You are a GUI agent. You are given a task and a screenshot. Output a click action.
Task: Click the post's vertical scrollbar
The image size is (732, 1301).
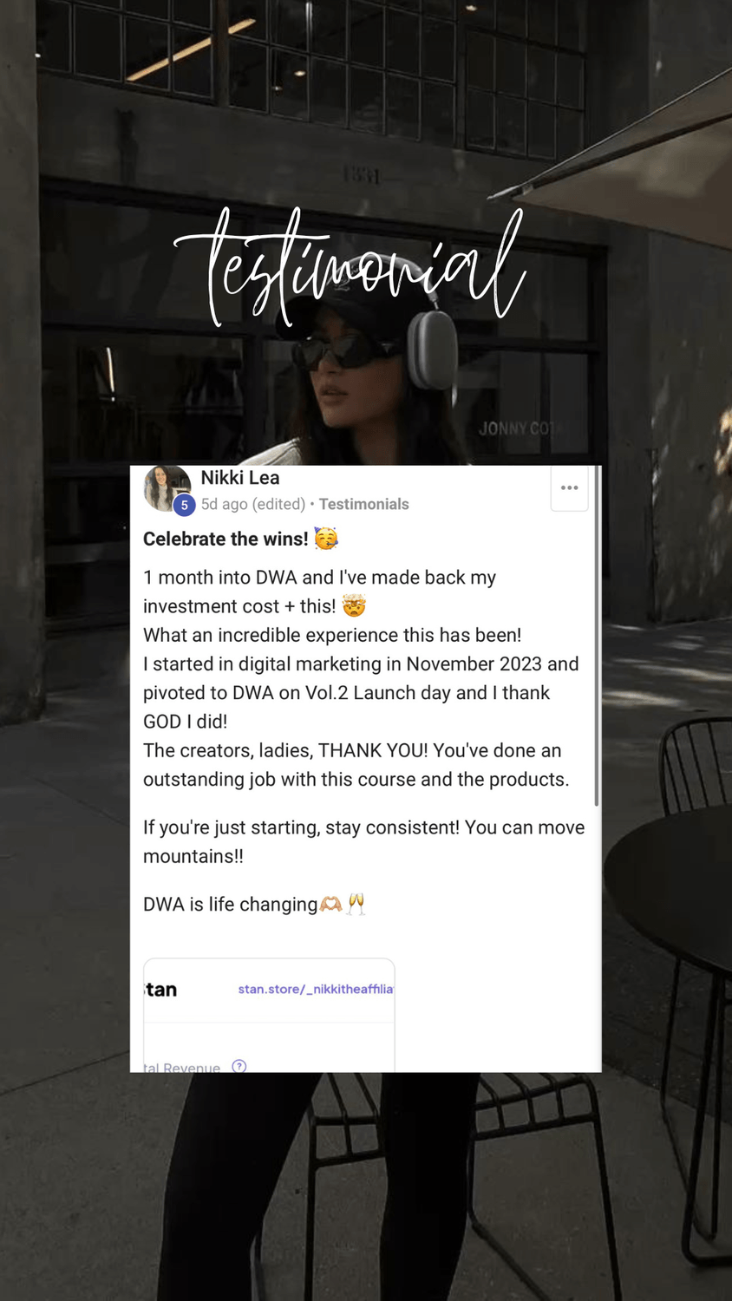[x=597, y=636]
